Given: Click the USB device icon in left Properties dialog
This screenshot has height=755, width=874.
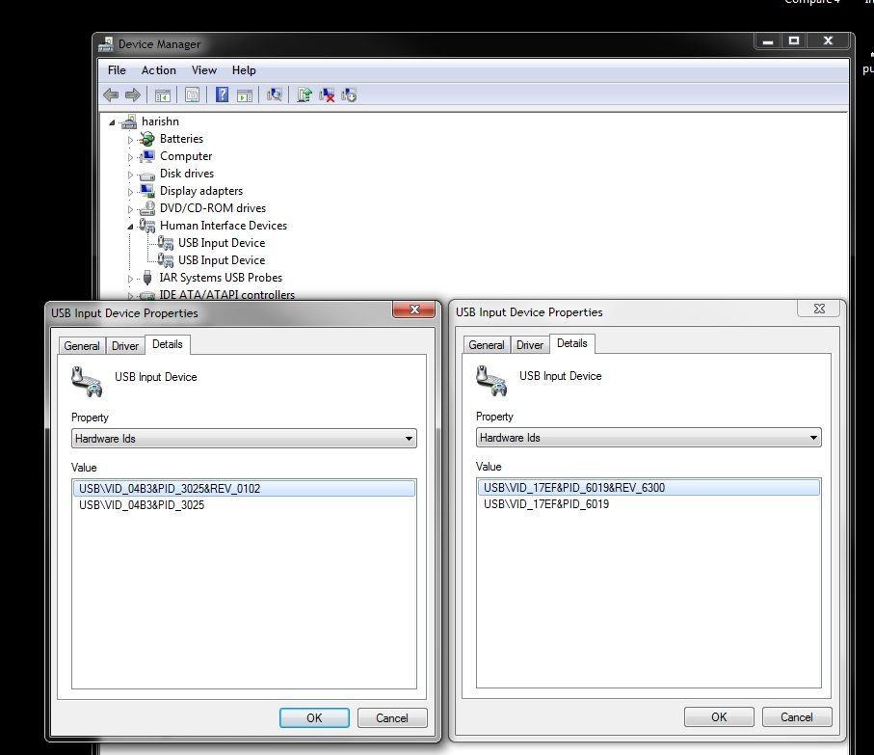Looking at the screenshot, I should tap(87, 382).
